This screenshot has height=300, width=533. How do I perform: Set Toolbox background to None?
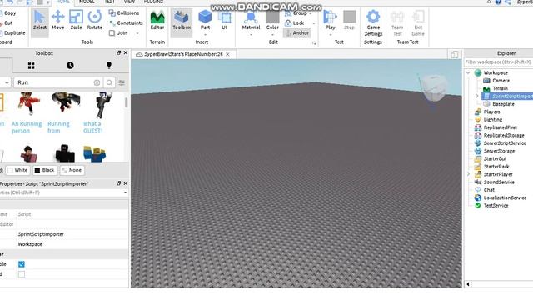click(x=72, y=170)
